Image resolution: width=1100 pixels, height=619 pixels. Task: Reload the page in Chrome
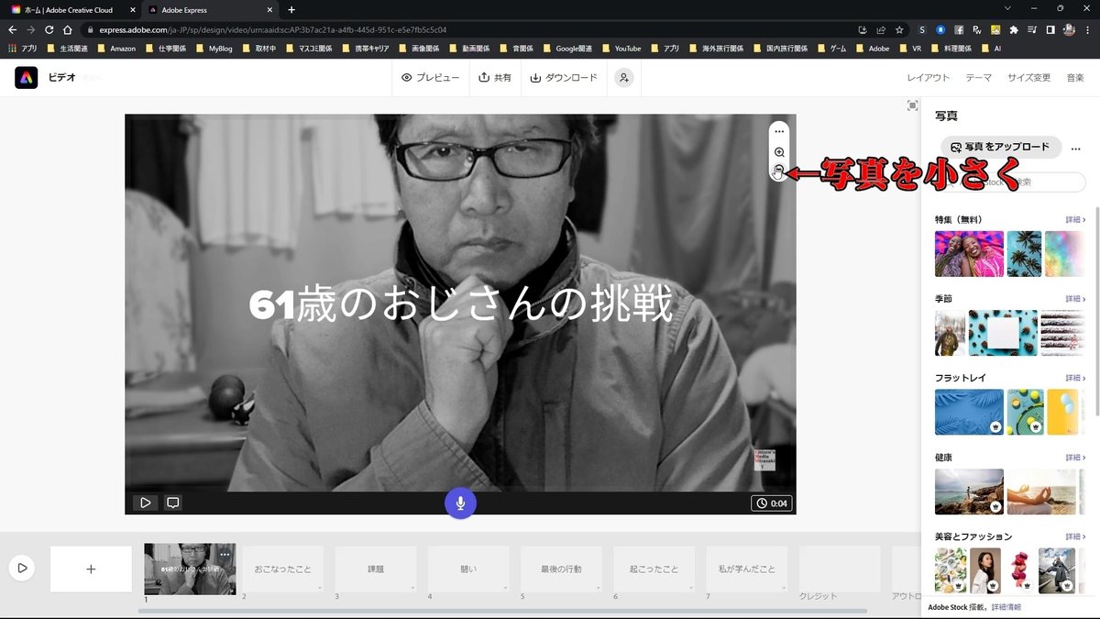click(x=49, y=29)
